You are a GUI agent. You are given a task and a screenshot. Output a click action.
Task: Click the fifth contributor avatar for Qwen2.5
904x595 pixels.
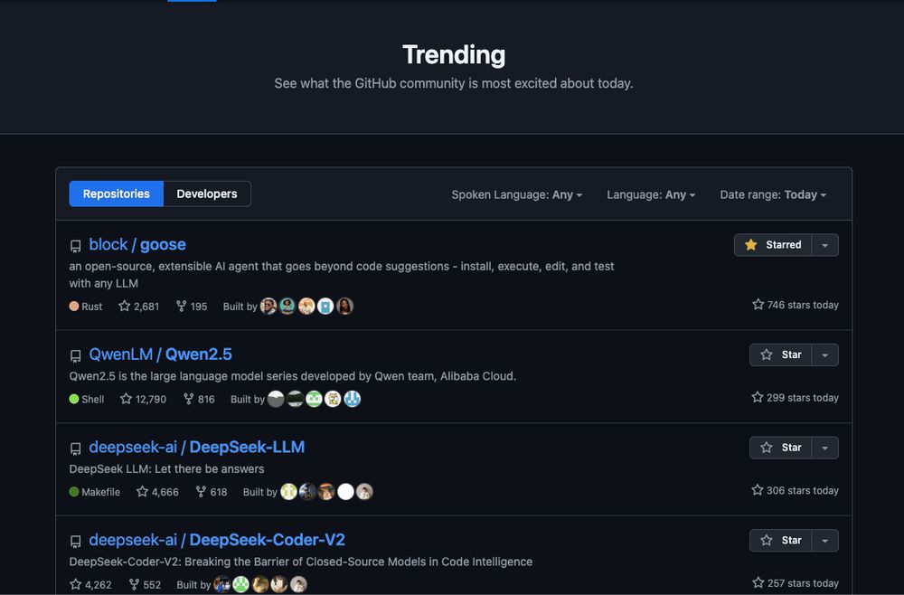coord(353,399)
